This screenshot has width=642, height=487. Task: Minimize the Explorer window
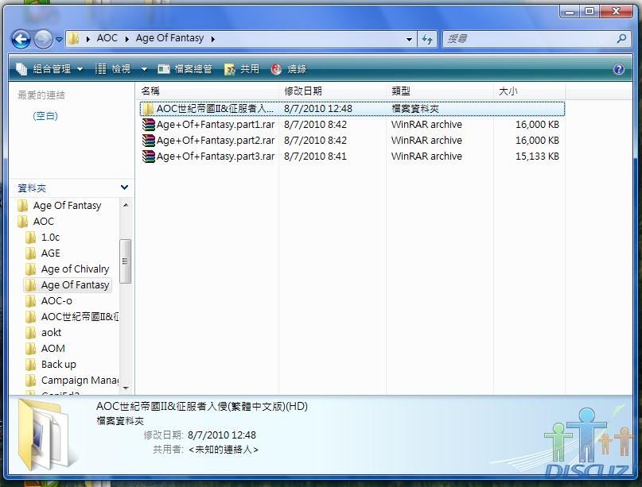(x=569, y=11)
